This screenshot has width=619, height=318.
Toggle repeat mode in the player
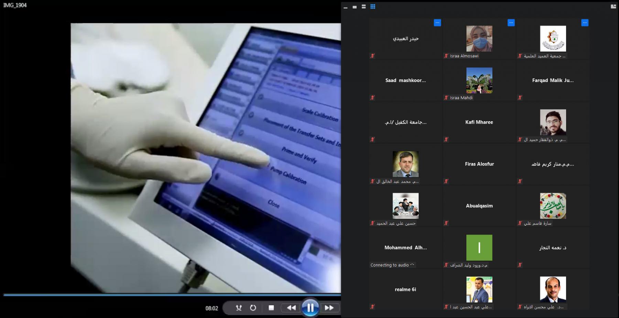(x=253, y=308)
